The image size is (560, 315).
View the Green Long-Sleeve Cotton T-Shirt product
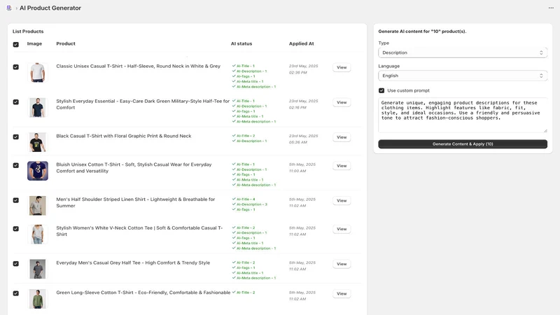(342, 294)
